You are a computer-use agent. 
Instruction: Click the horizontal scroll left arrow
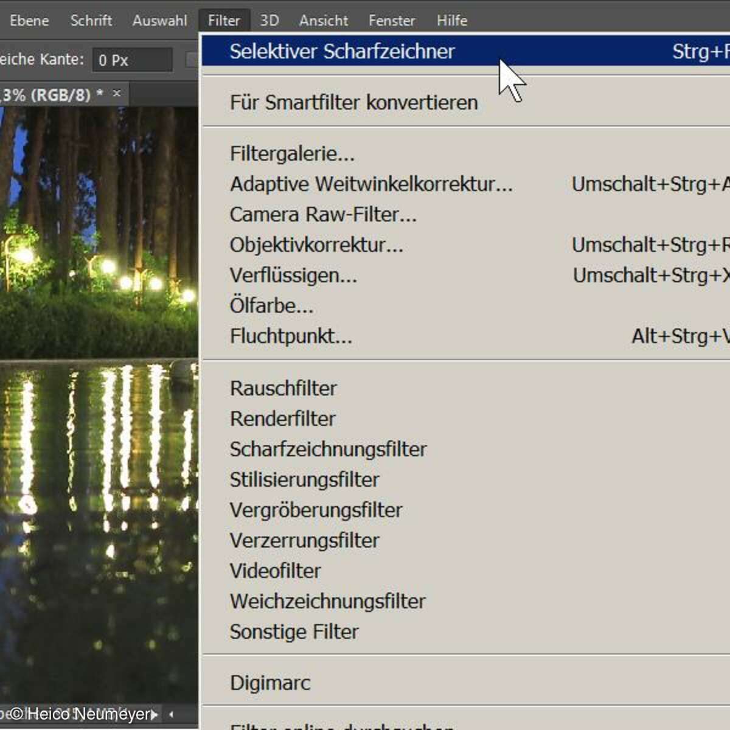pyautogui.click(x=172, y=714)
